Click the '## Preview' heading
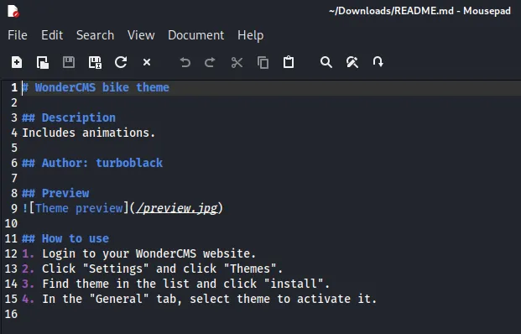Viewport: 521px width, 334px height. [x=55, y=193]
